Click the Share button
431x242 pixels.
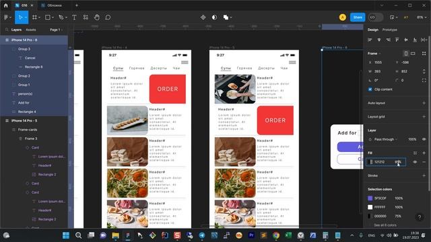click(x=358, y=17)
